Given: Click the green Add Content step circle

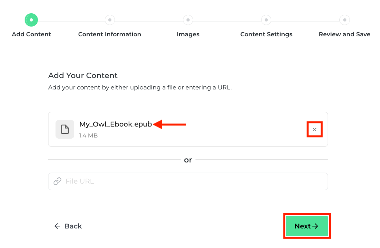Looking at the screenshot, I should (x=31, y=20).
